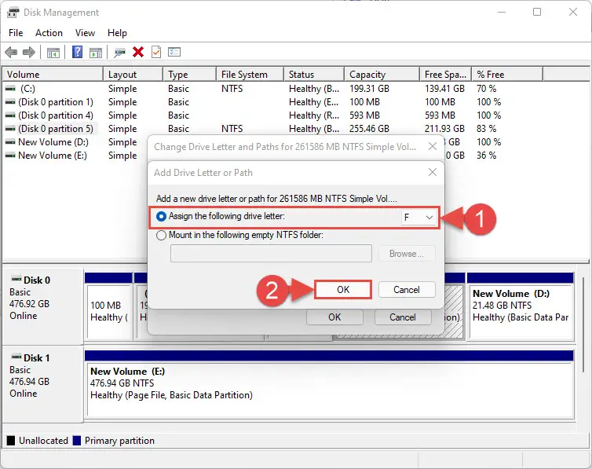Sort by the Capacity column header

coord(382,75)
